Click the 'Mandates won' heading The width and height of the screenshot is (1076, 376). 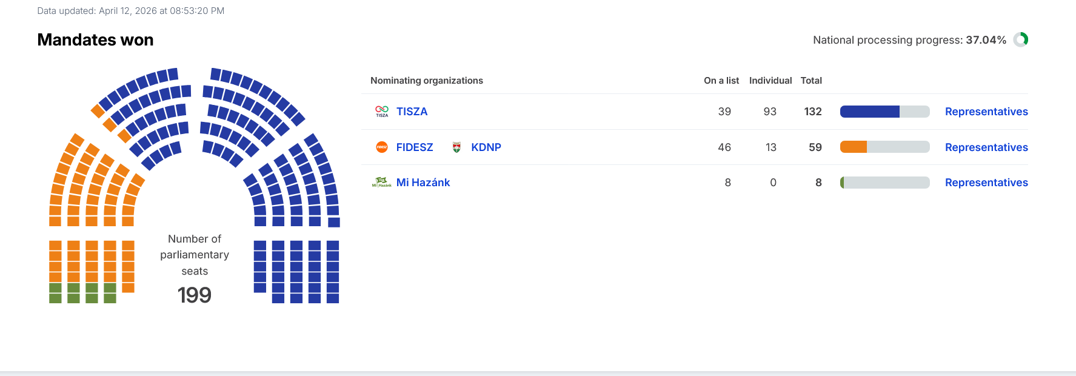[x=95, y=40]
